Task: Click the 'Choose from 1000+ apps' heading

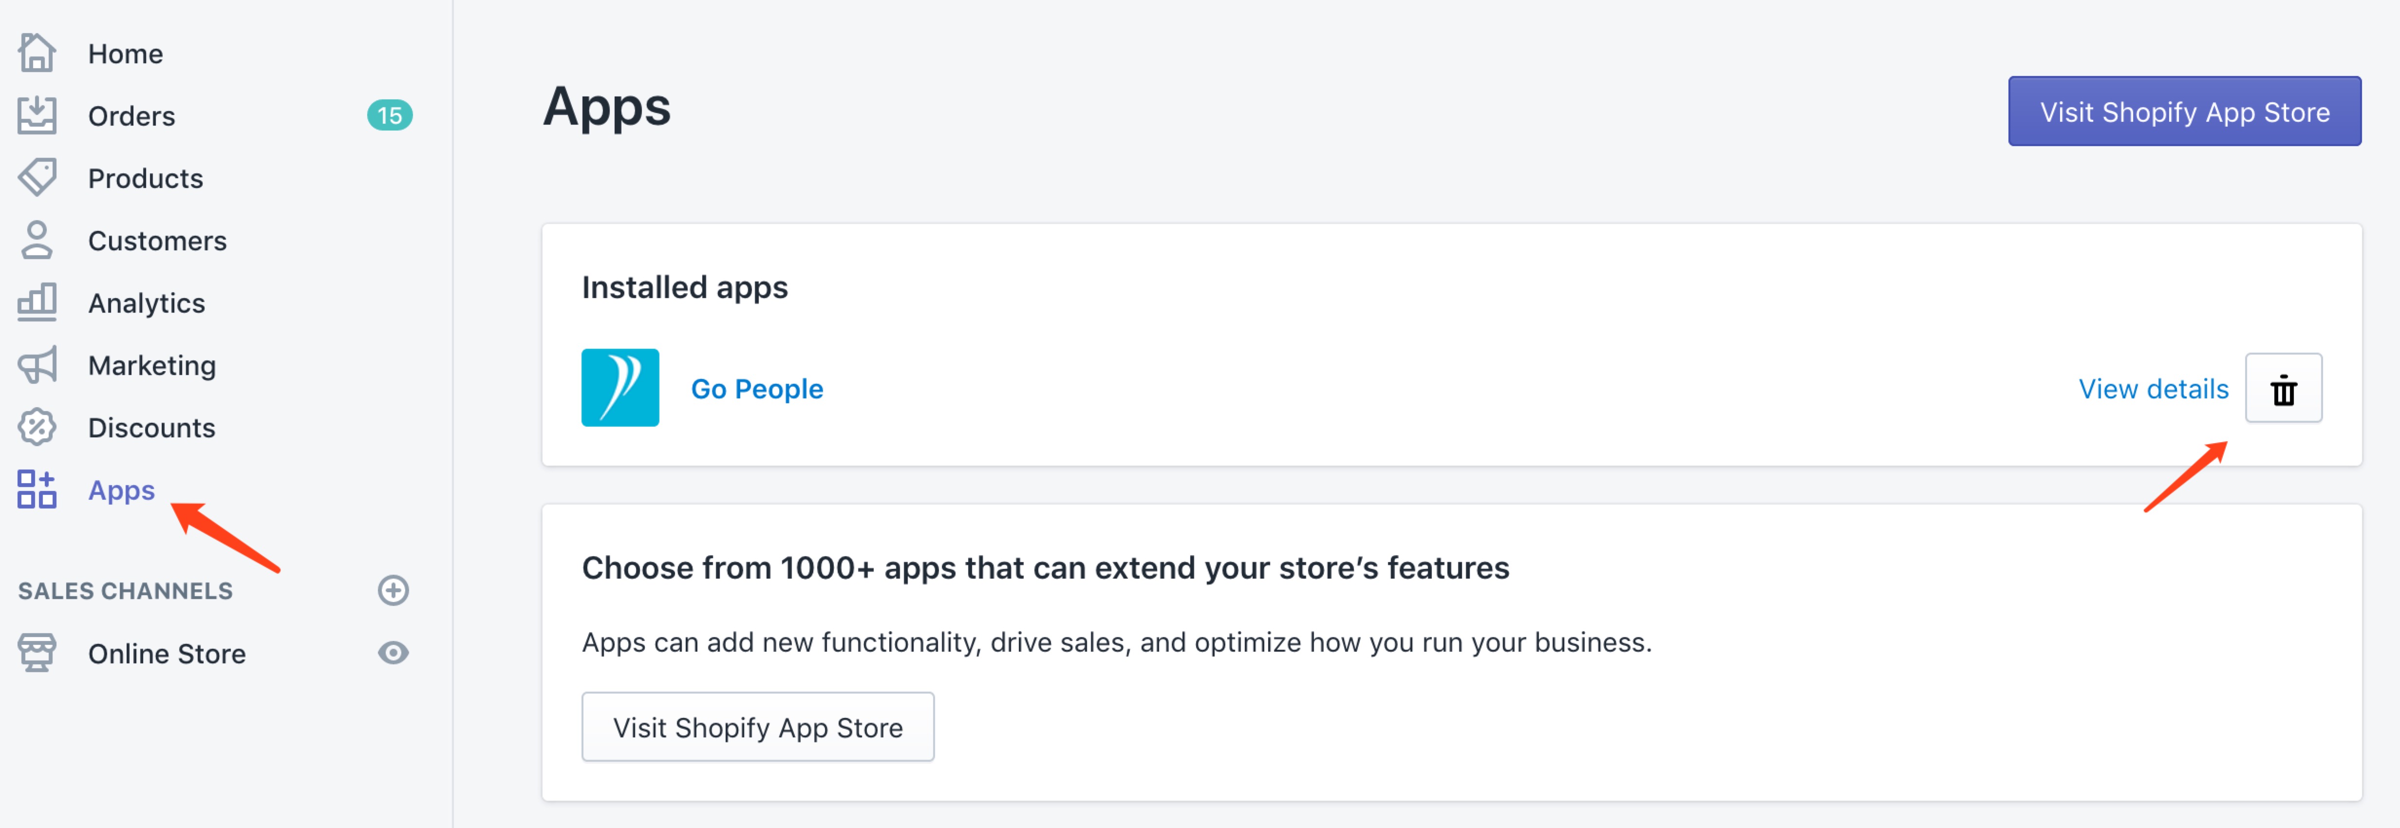Action: pos(1045,568)
